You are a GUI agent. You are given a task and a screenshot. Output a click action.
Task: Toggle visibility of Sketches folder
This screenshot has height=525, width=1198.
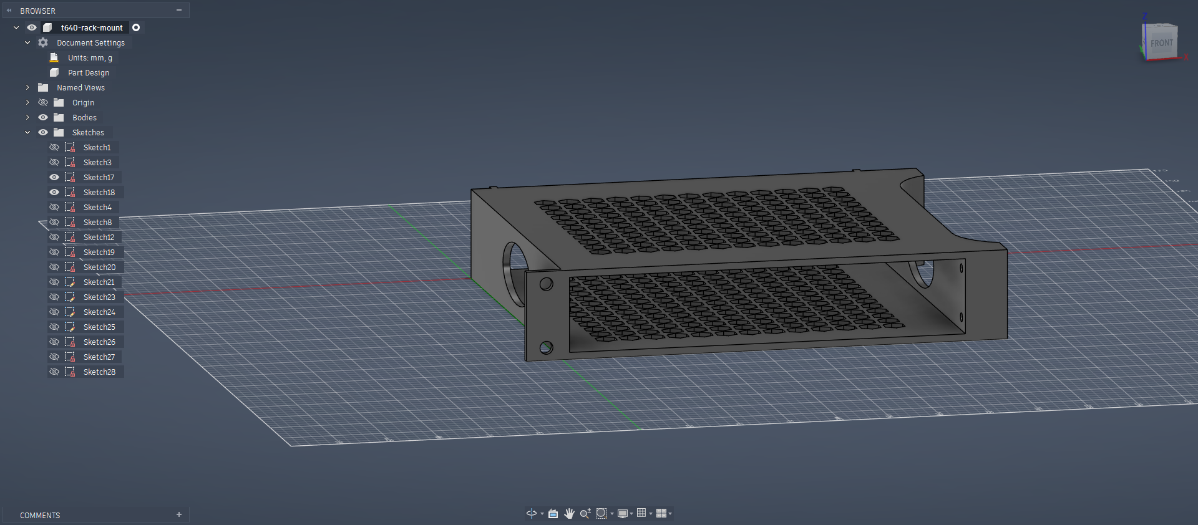[43, 132]
